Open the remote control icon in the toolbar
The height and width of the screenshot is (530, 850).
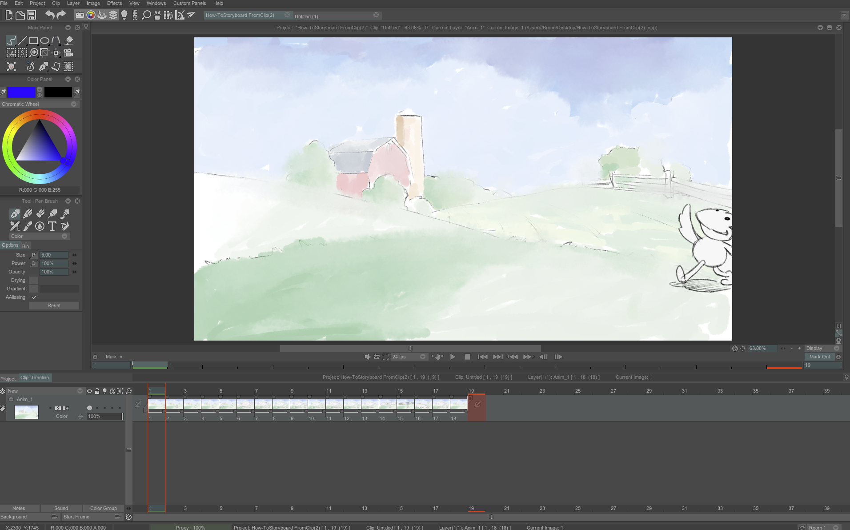tap(135, 15)
